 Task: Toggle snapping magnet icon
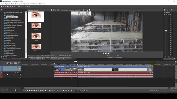point(76,91)
